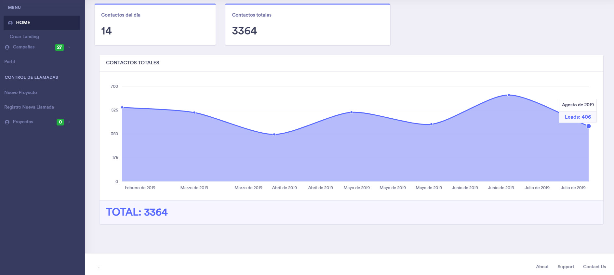The height and width of the screenshot is (275, 614).
Task: Expand the Proyectos submenu arrow
Action: (x=69, y=122)
